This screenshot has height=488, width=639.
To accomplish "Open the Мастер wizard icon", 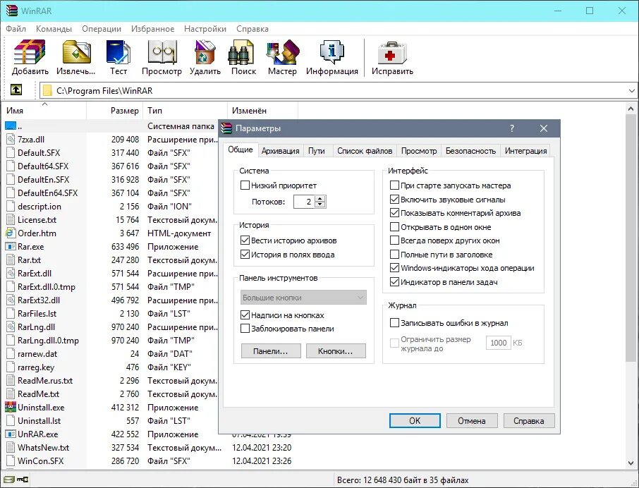I will 282,51.
